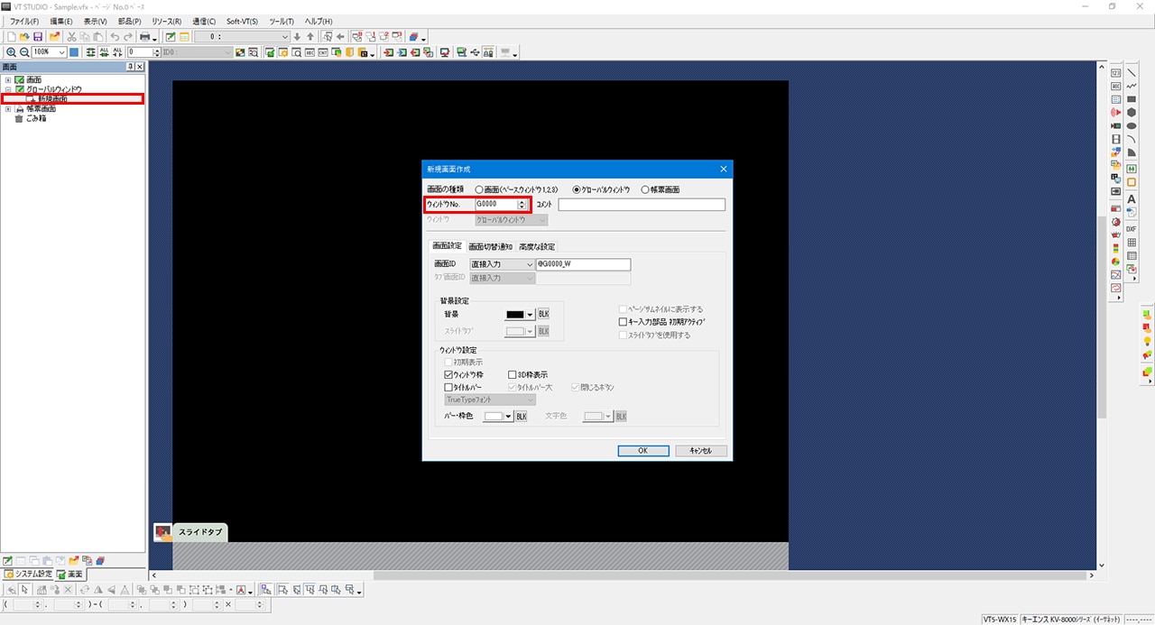The height and width of the screenshot is (625, 1155).
Task: Click the Save floppy disk icon
Action: click(x=38, y=36)
